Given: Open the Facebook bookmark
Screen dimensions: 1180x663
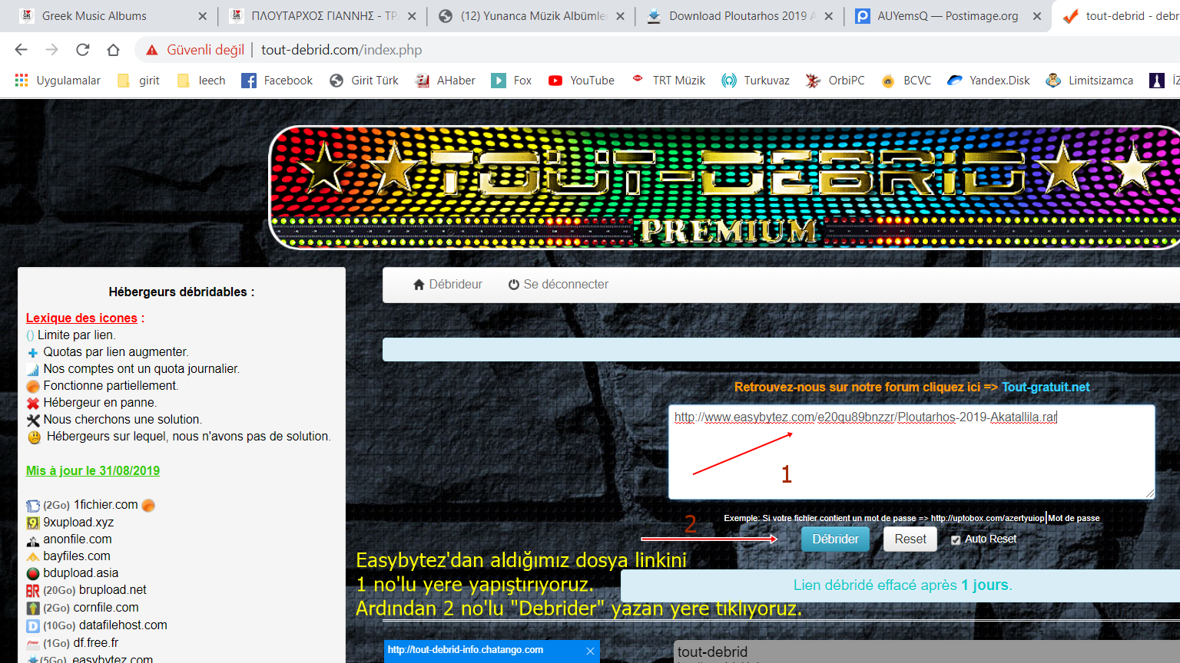Looking at the screenshot, I should (x=277, y=81).
